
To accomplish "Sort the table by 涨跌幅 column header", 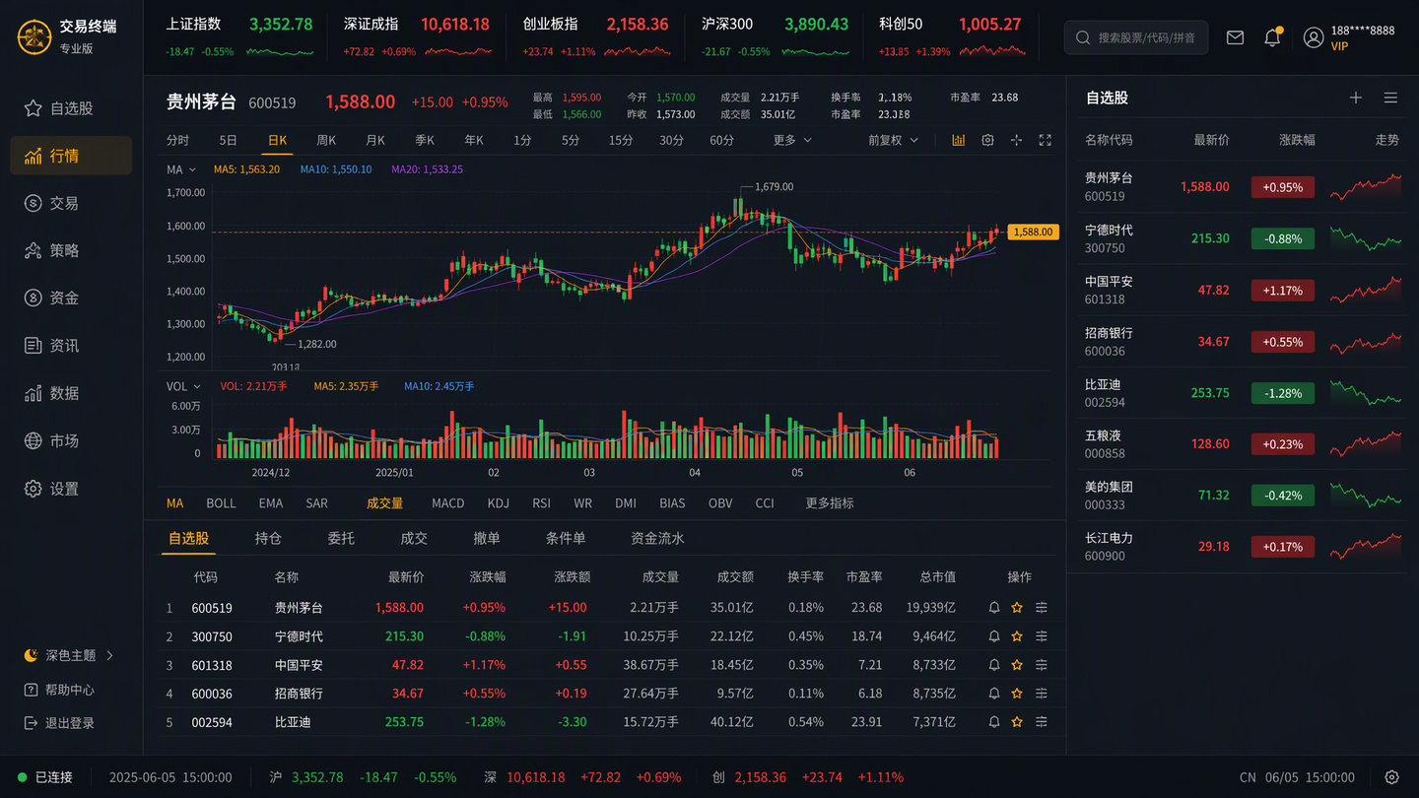I will (x=488, y=577).
